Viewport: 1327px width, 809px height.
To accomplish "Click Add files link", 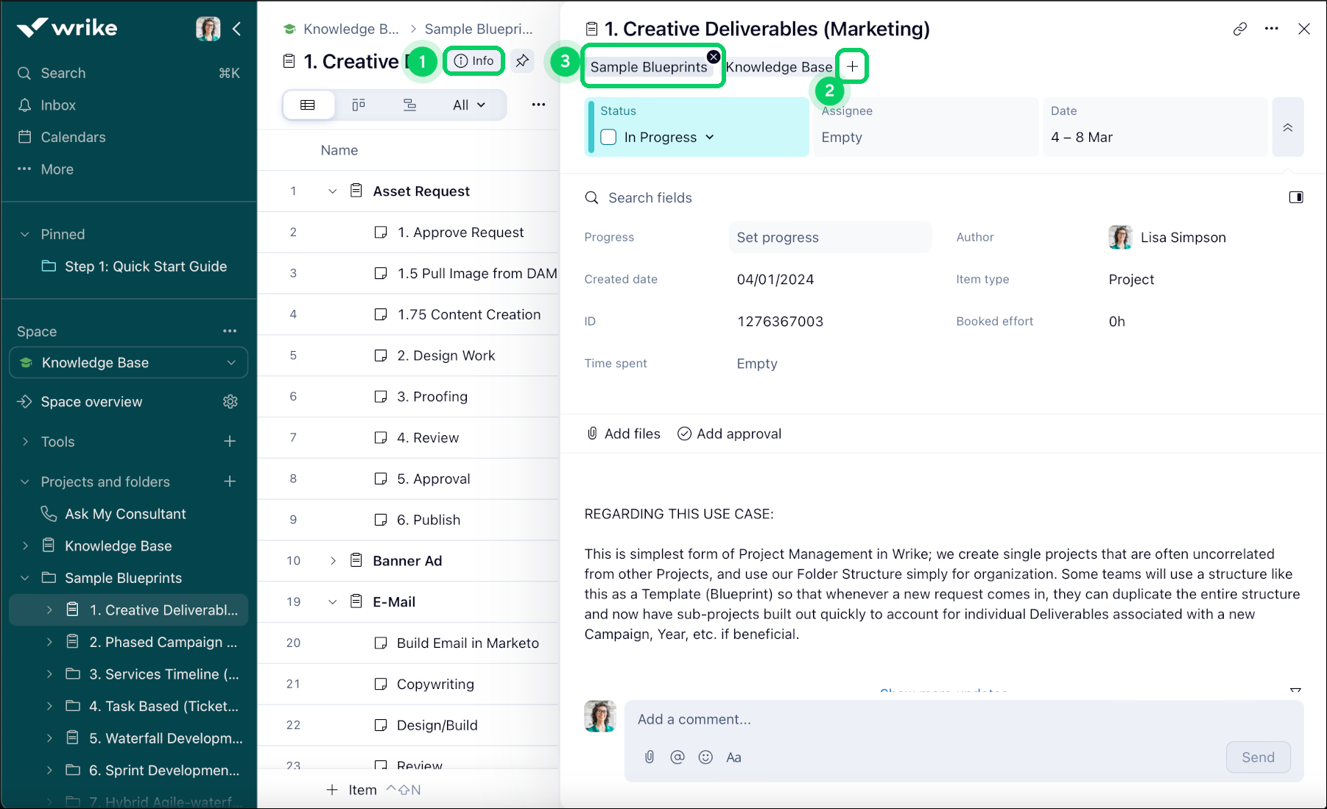I will coord(623,434).
